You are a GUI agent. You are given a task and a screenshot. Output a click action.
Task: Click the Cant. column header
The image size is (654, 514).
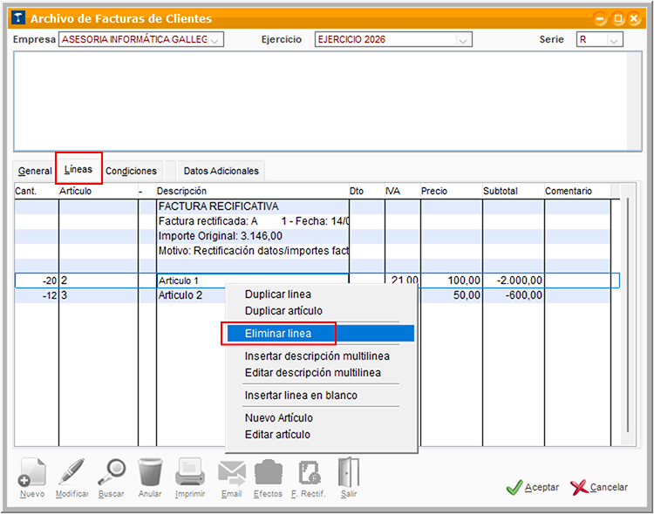(x=36, y=191)
